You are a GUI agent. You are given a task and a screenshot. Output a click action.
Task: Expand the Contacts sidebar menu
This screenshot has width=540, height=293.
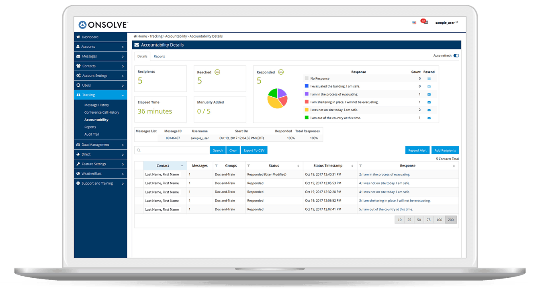pyautogui.click(x=100, y=66)
